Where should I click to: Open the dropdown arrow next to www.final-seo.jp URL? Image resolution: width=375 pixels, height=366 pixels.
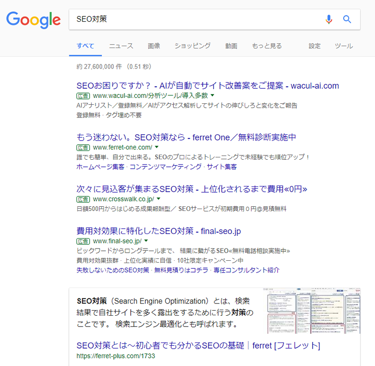145,241
